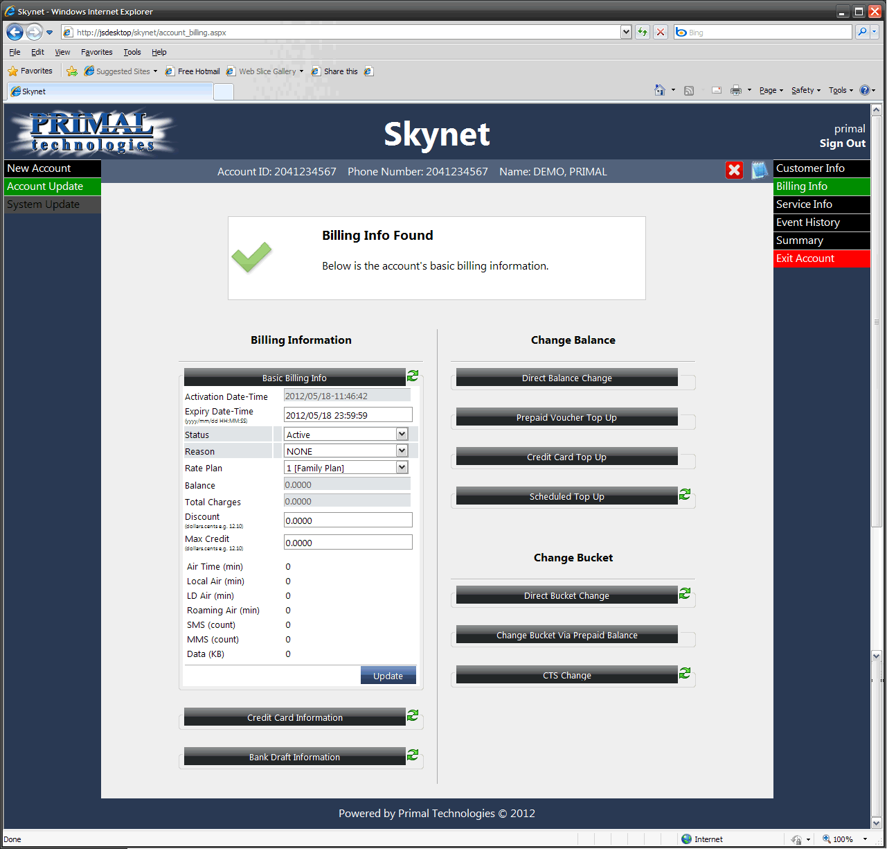Open browser Home page icon
This screenshot has height=849, width=887.
tap(660, 90)
